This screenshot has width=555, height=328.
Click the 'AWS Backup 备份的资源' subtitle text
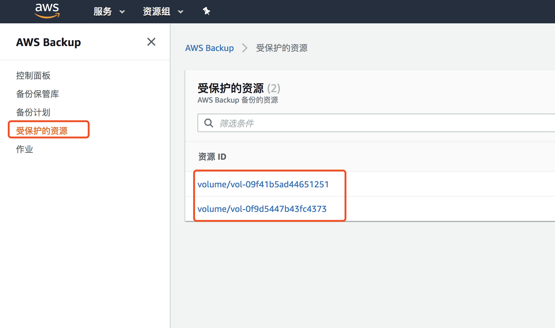[x=238, y=100]
